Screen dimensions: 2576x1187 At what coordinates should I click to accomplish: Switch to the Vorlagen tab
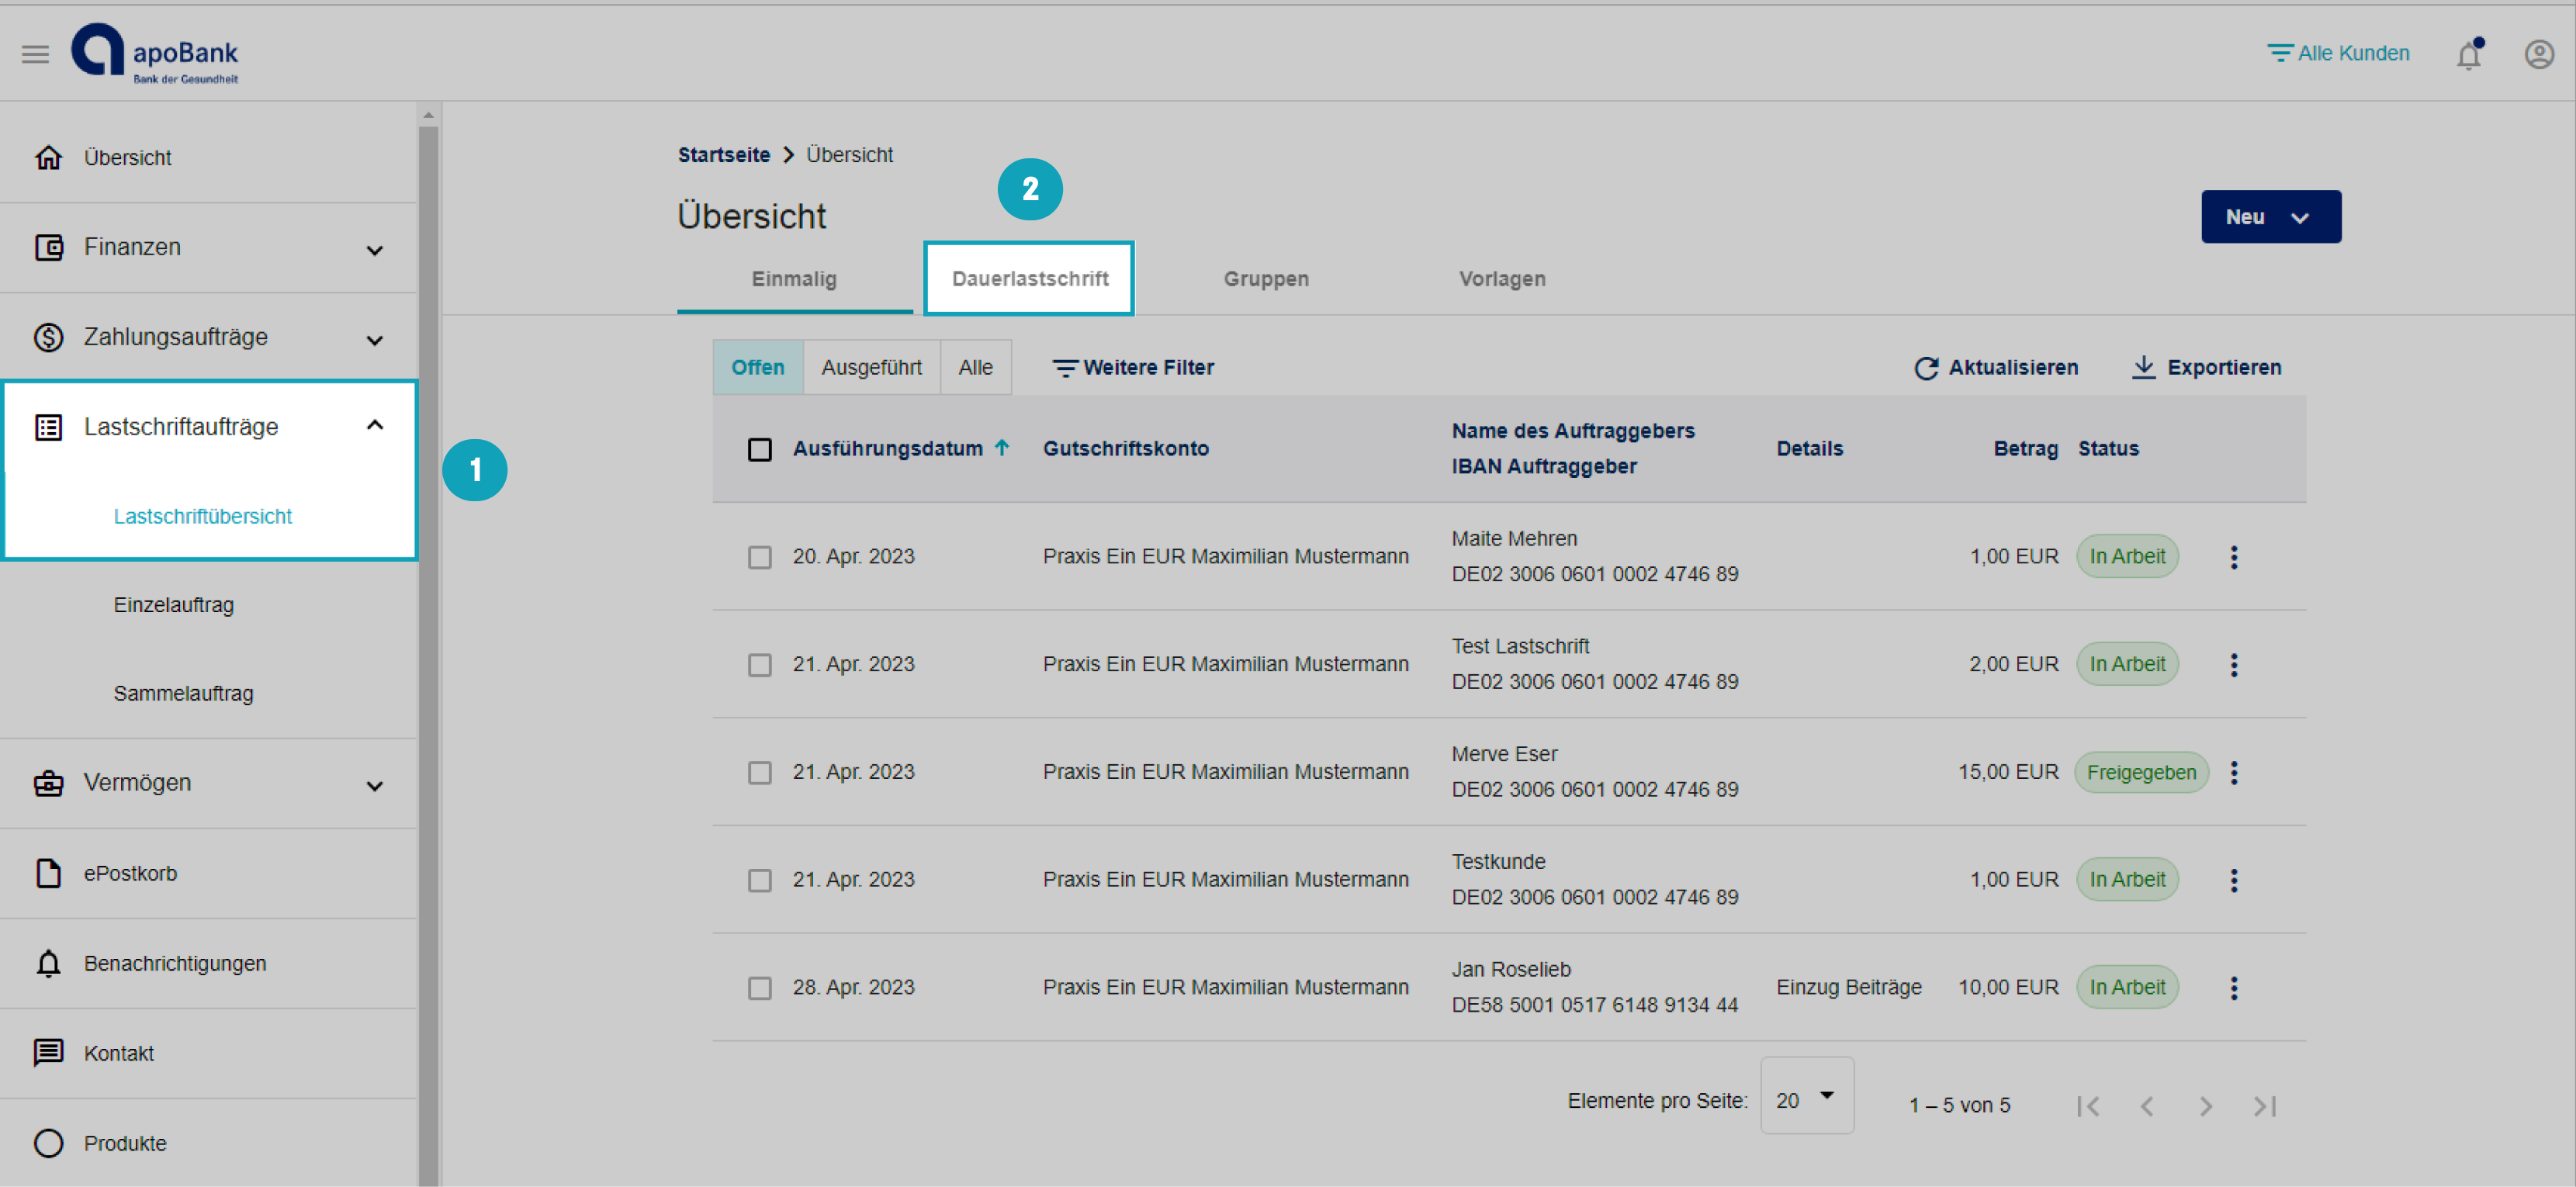coord(1502,279)
